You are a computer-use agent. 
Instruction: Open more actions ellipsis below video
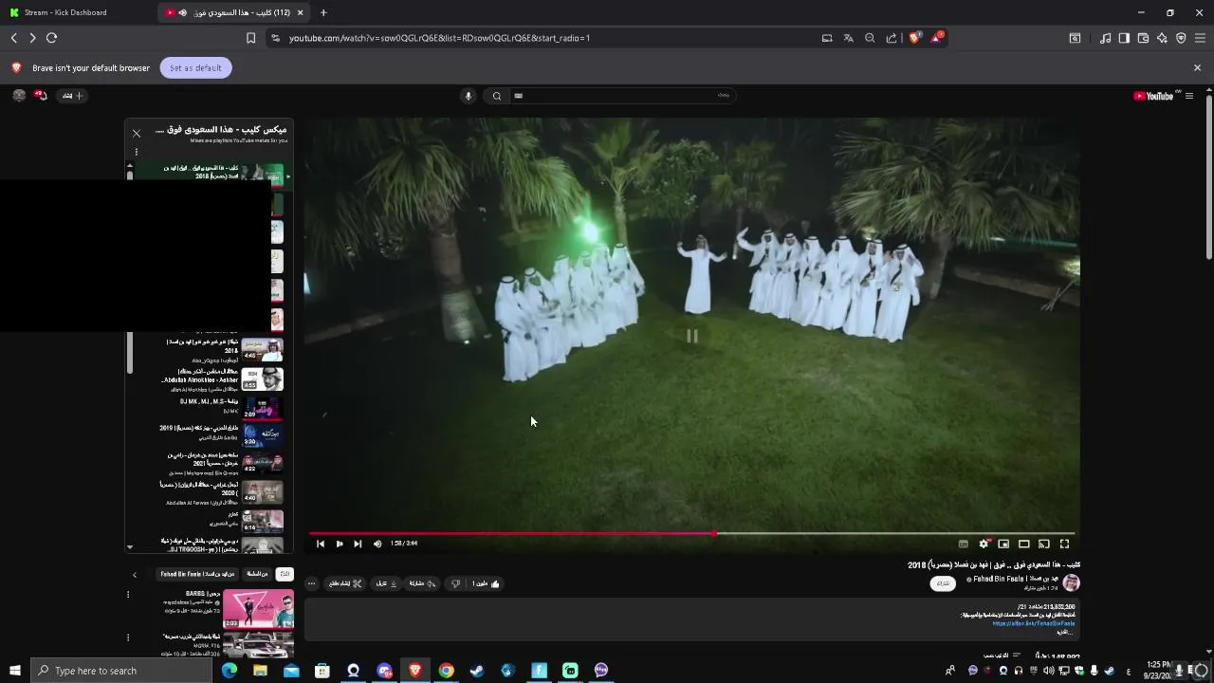click(x=312, y=583)
